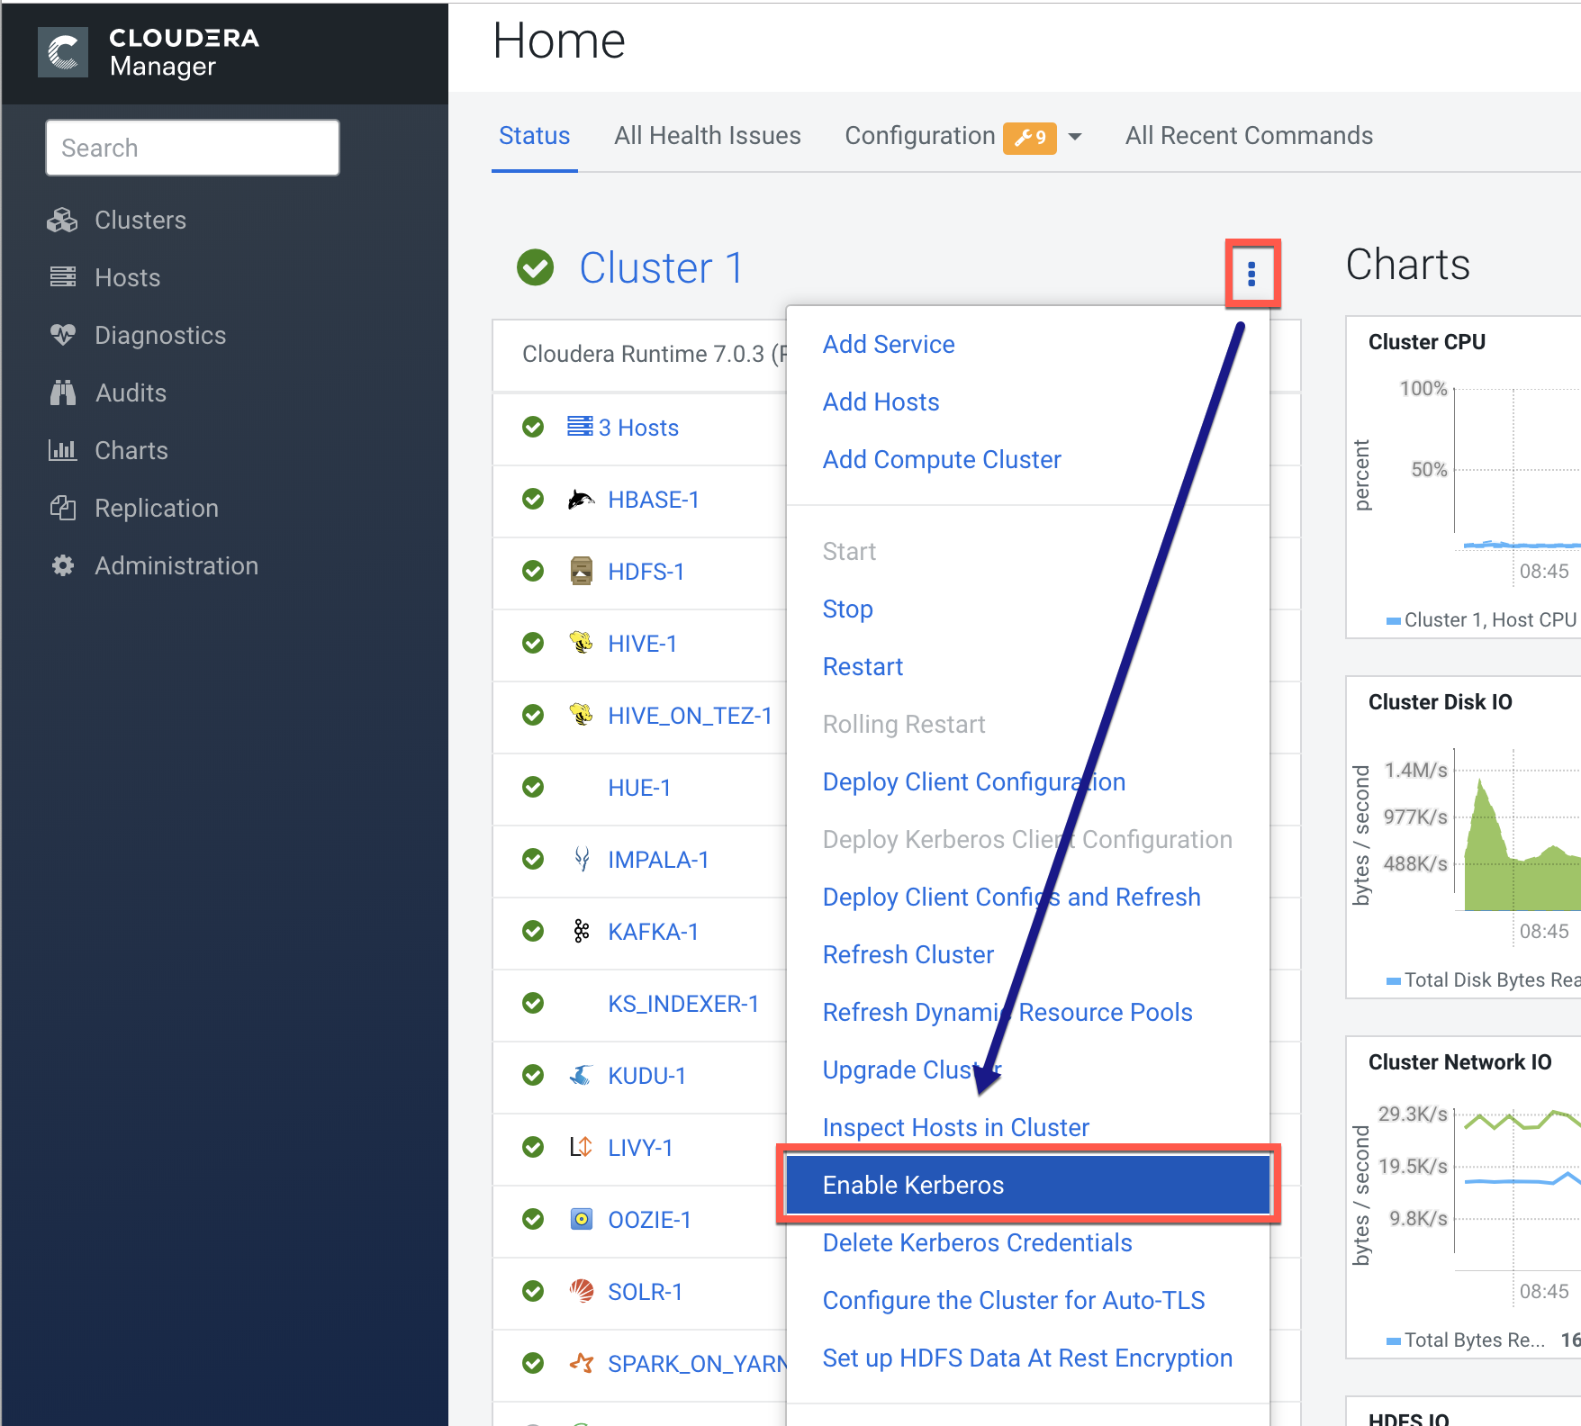Viewport: 1581px width, 1426px height.
Task: Click the Cluster 1 green health status icon
Action: [x=536, y=267]
